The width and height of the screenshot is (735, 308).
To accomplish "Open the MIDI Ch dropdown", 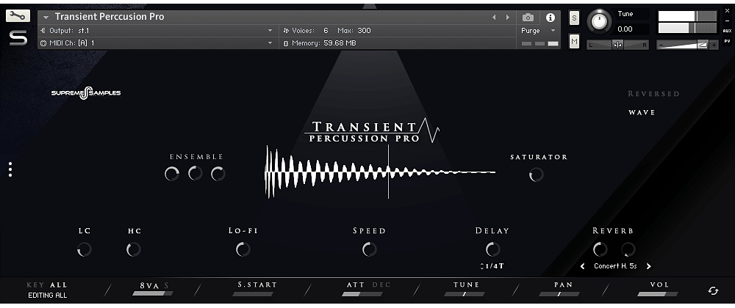I will point(157,43).
